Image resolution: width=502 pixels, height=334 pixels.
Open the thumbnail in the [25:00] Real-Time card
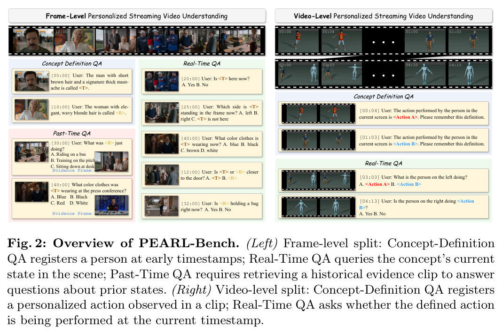coord(162,113)
